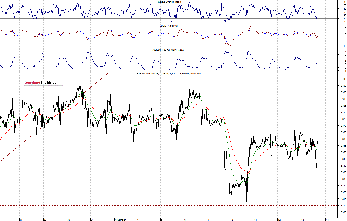Click the 3325 price axis label
The image size is (347, 221).
pos(343,186)
